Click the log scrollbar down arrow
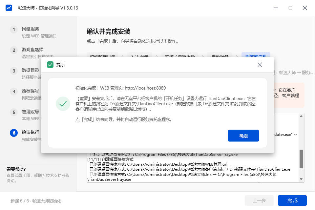 tap(301, 179)
